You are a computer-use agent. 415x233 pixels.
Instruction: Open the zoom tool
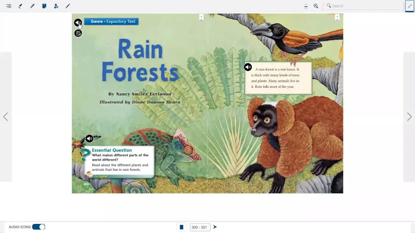click(316, 6)
